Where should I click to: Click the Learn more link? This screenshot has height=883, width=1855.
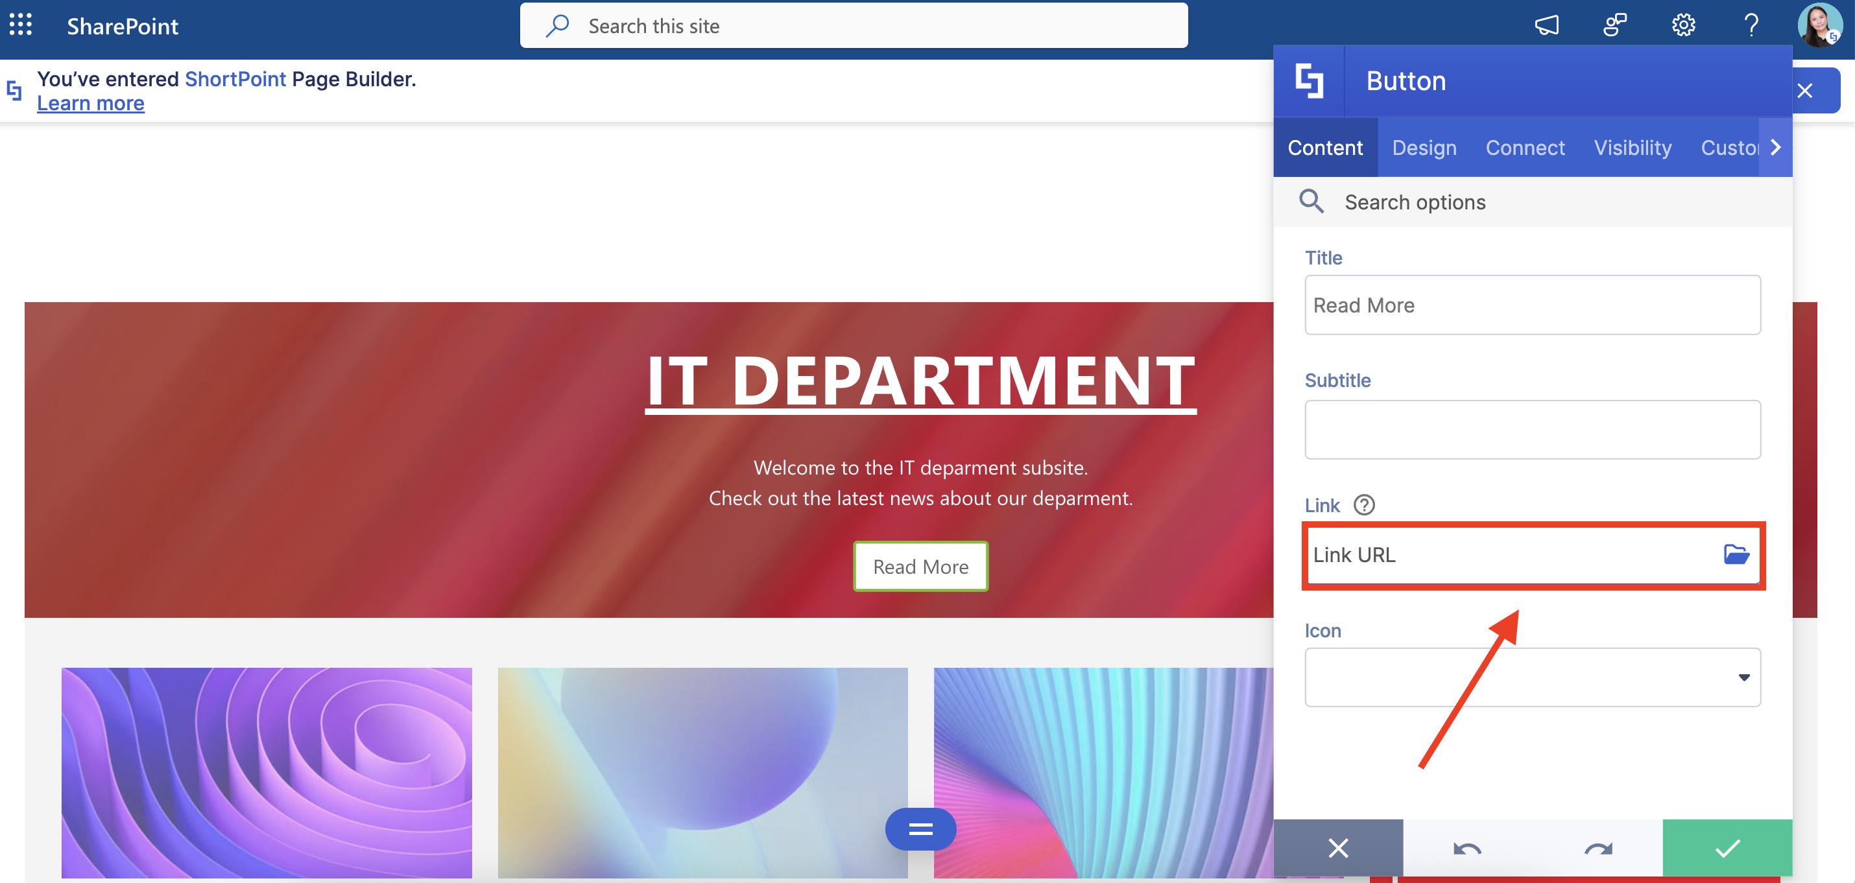(x=91, y=104)
